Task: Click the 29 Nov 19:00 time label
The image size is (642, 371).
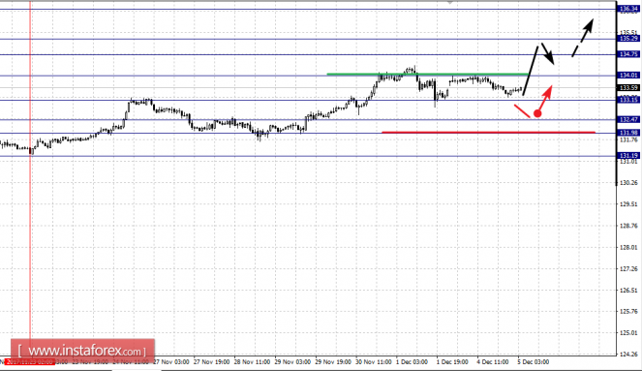Action: pyautogui.click(x=333, y=362)
